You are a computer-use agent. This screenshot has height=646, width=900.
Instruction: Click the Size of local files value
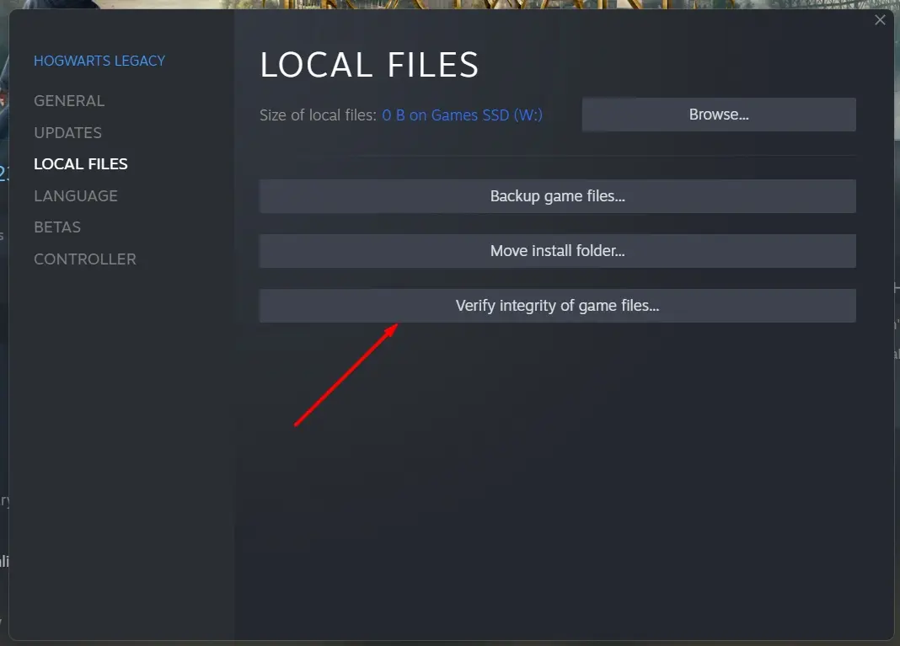point(462,115)
